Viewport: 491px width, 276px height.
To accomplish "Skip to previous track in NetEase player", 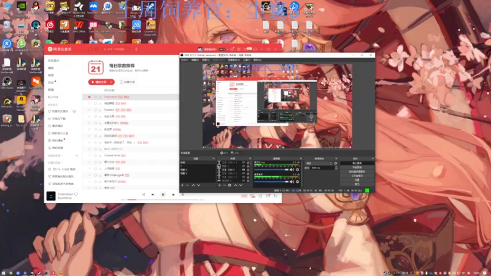I will 152,194.
